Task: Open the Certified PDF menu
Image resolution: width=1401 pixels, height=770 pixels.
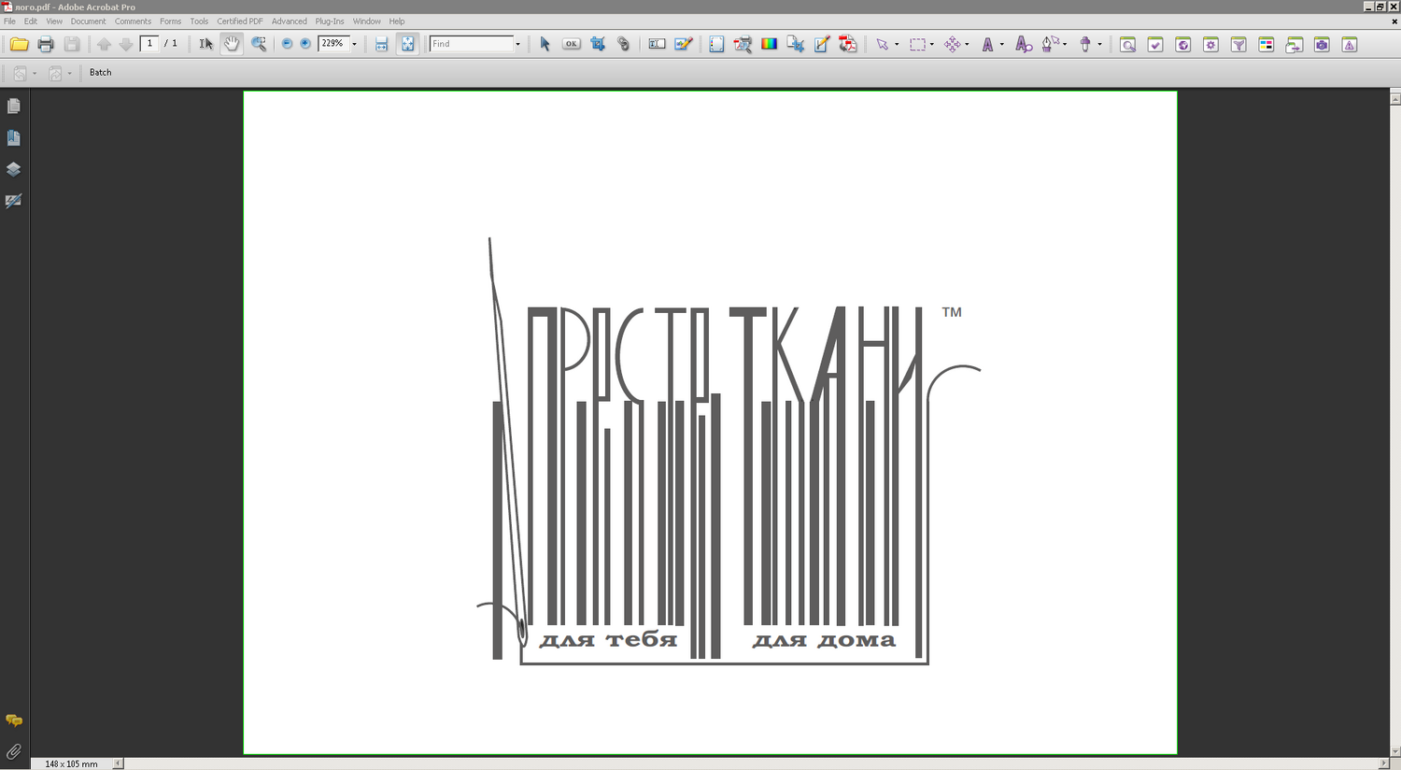Action: click(240, 21)
